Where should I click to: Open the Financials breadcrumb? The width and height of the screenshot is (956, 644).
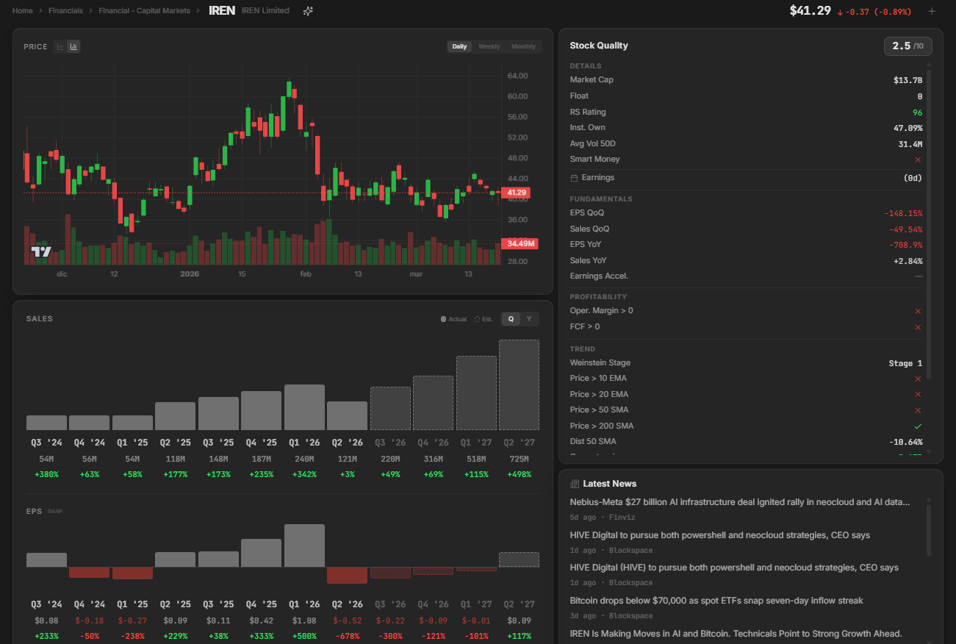click(x=65, y=11)
